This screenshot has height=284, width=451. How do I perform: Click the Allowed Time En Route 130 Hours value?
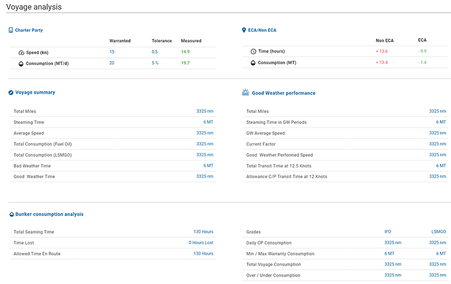coord(203,254)
